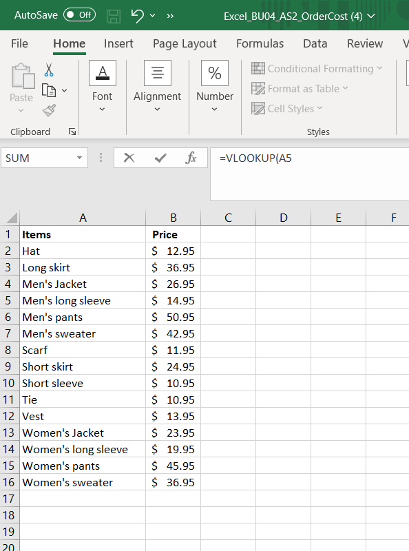Open the Page Layout tab

pos(185,43)
